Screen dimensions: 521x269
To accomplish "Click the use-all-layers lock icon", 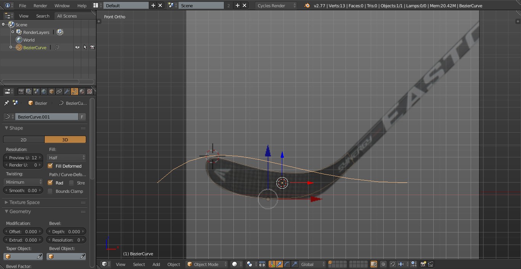I will (374, 264).
